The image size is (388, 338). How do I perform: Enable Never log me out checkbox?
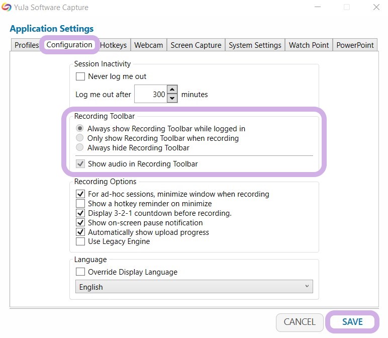point(80,76)
